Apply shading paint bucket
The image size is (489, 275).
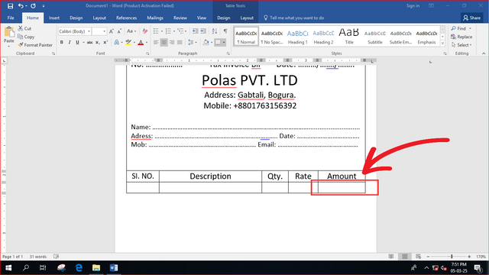point(206,43)
